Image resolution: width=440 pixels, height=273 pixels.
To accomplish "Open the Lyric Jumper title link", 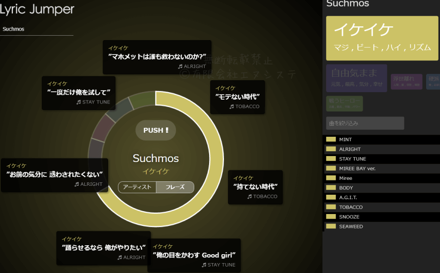I will tap(37, 9).
